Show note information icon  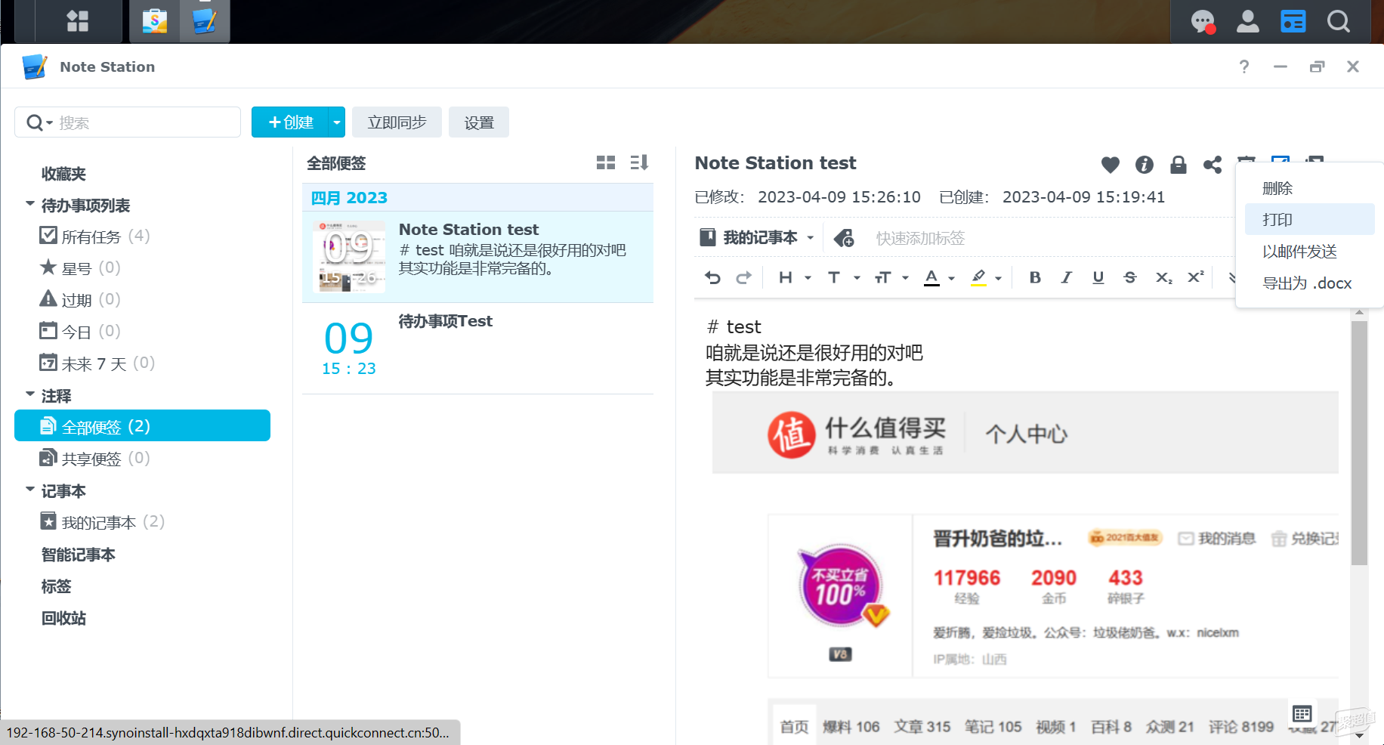(1144, 165)
